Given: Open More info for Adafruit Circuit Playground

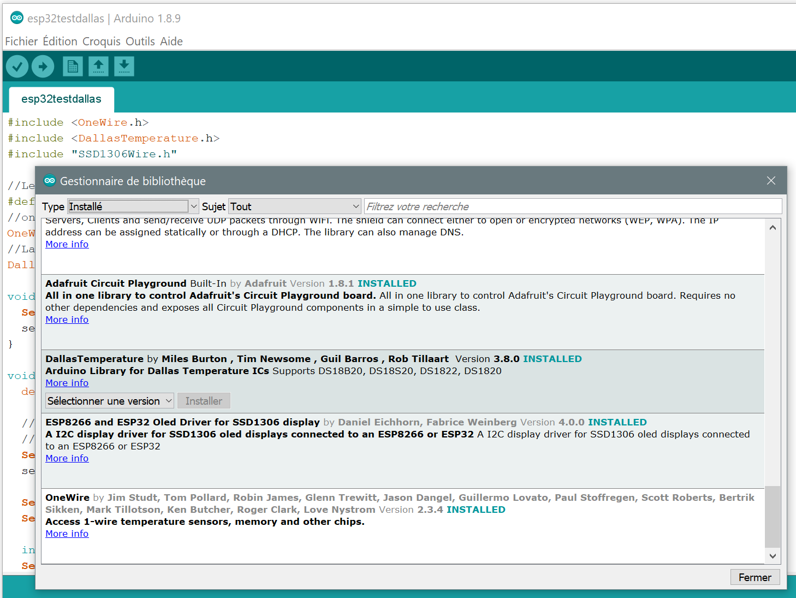Looking at the screenshot, I should point(67,319).
